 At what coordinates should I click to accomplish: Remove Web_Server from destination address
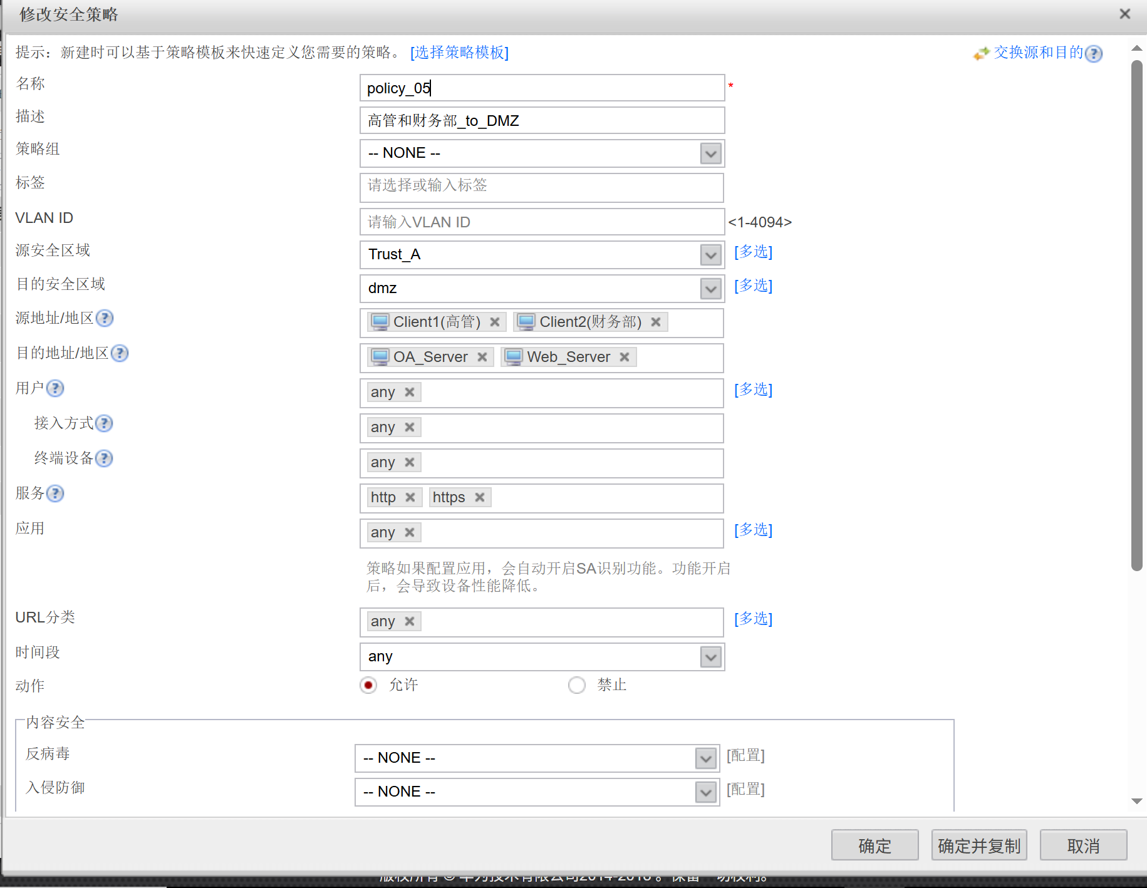click(x=625, y=357)
